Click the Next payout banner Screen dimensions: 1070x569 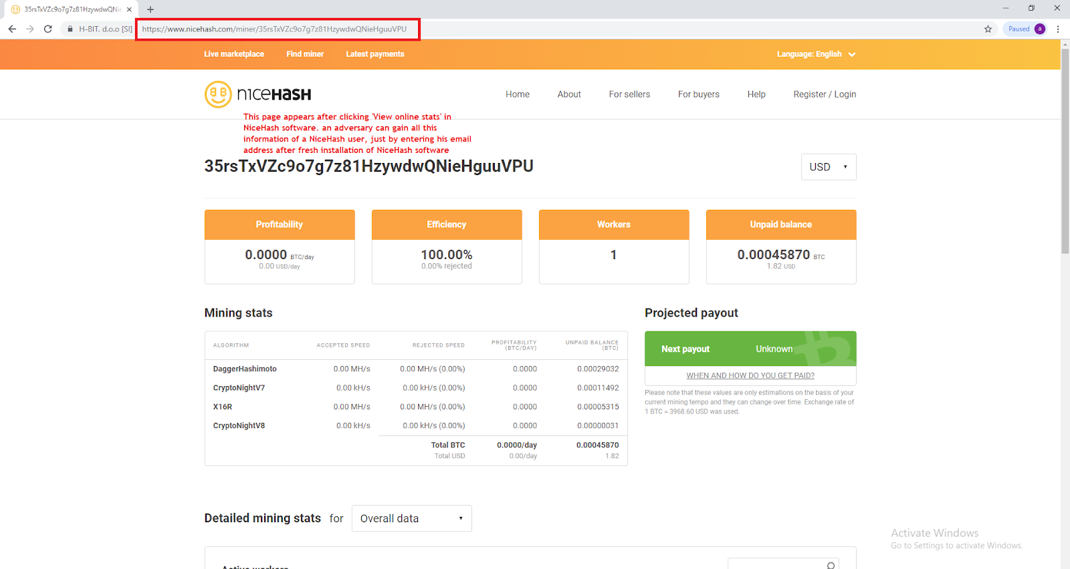pyautogui.click(x=750, y=349)
